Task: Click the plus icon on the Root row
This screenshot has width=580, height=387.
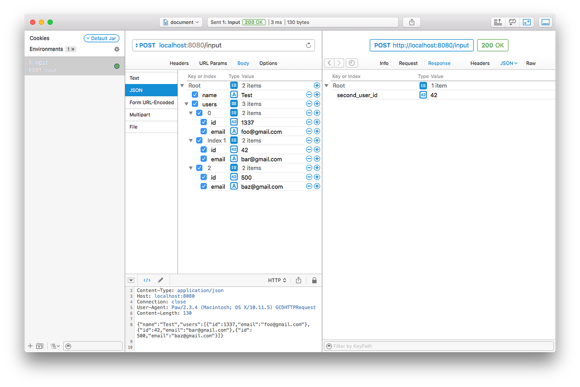Action: tap(317, 86)
